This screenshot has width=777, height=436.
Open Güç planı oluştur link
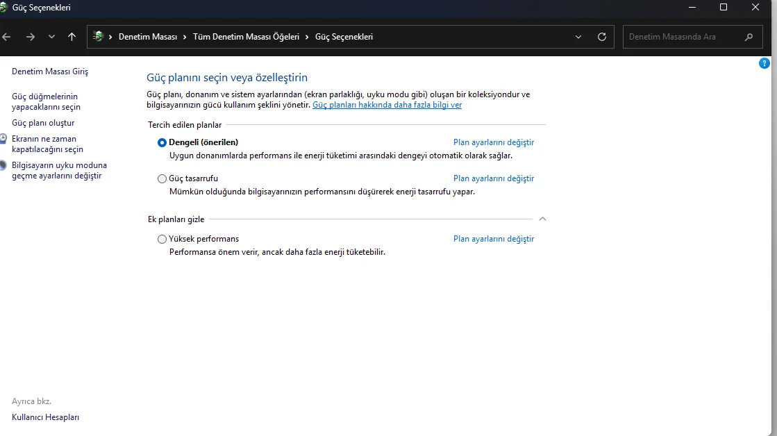[43, 123]
